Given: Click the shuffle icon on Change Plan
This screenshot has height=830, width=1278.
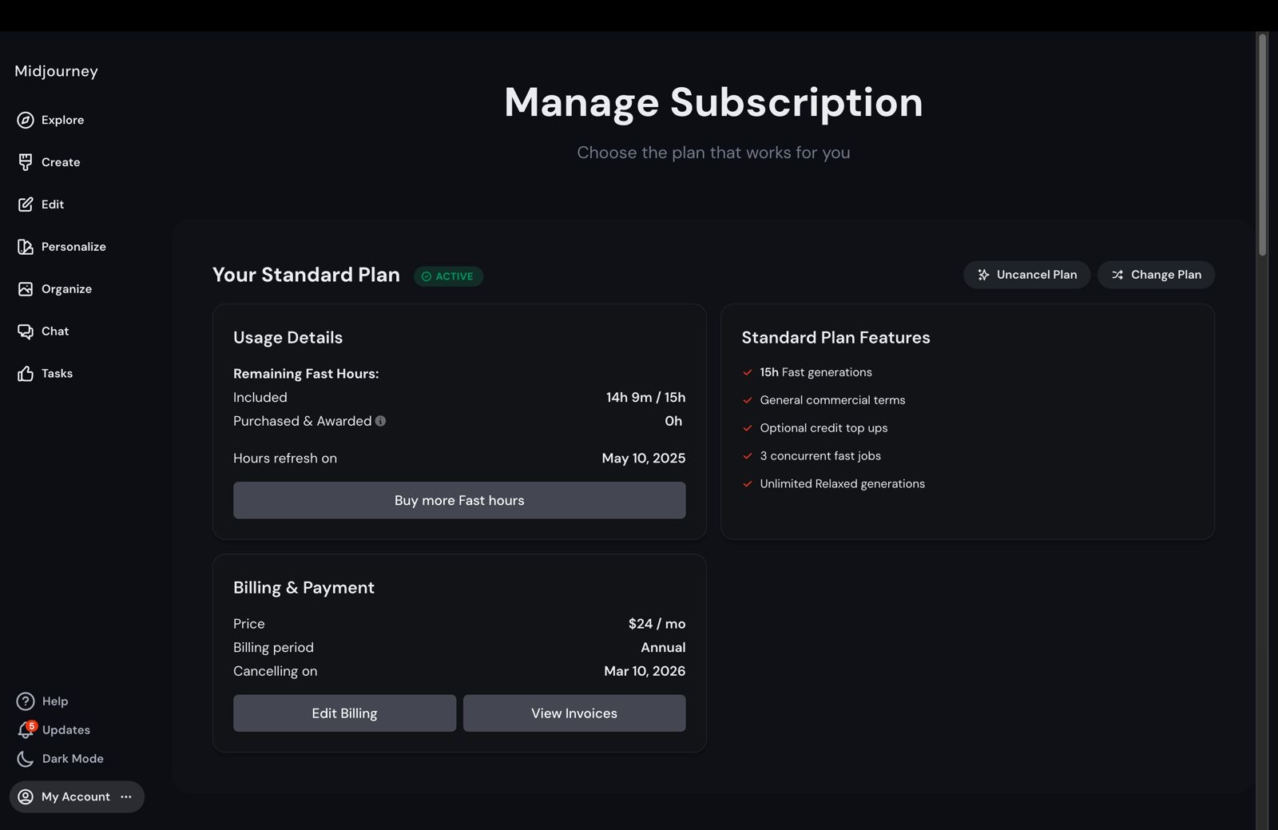Looking at the screenshot, I should point(1117,275).
